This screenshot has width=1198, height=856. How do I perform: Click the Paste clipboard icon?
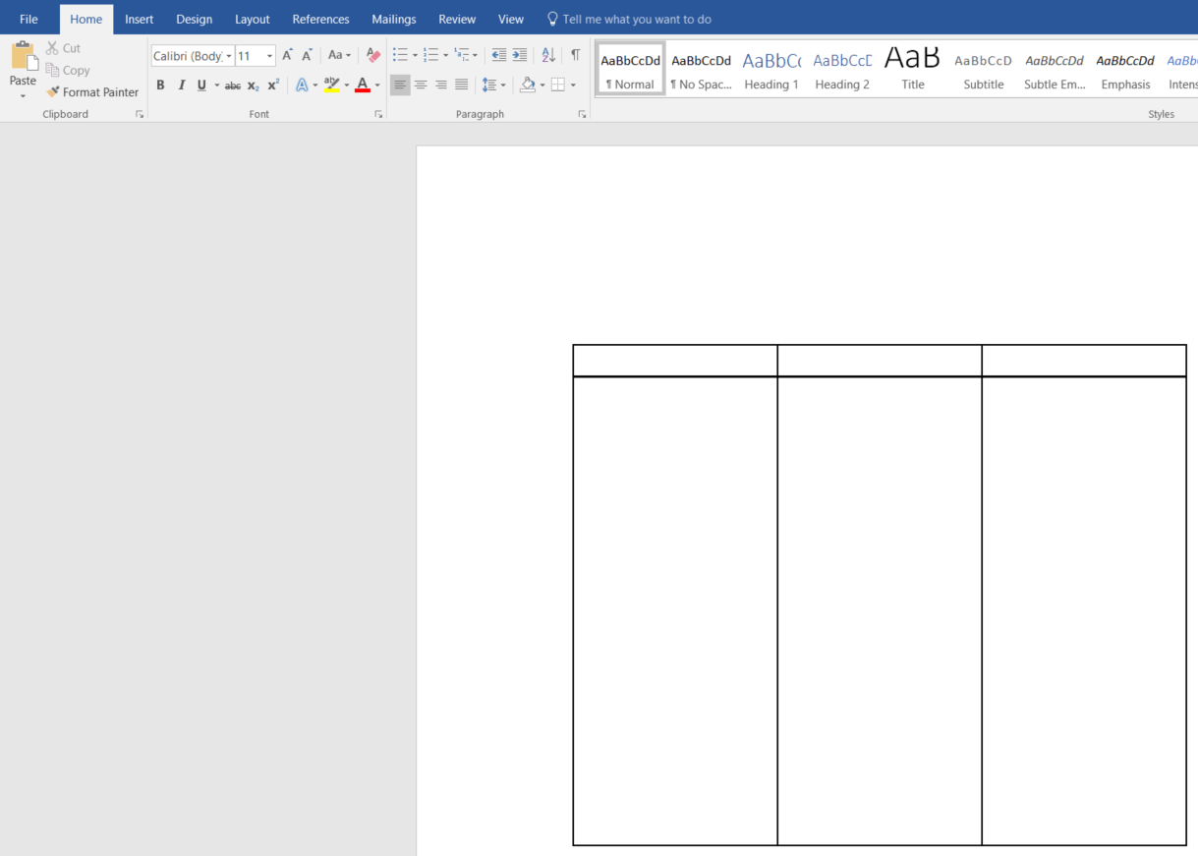point(24,56)
